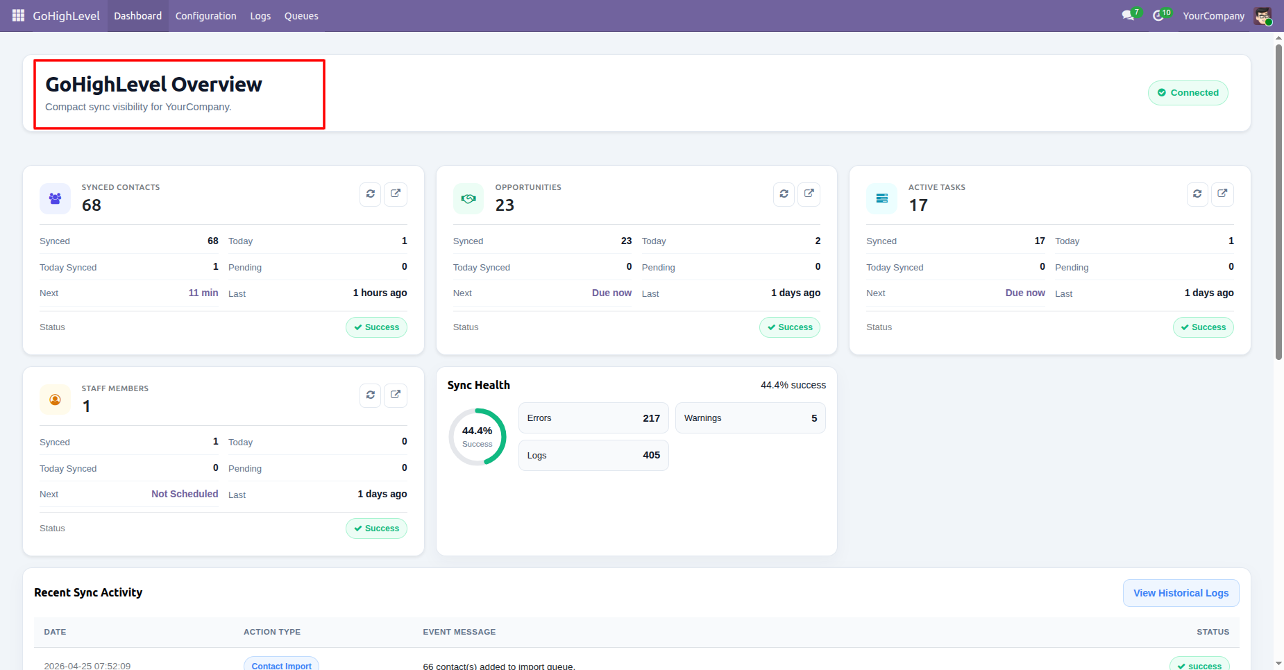1284x670 pixels.
Task: Click the Opportunities refresh sync icon
Action: [x=784, y=194]
